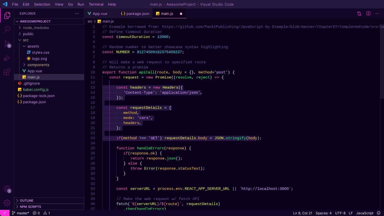The height and width of the screenshot is (216, 384).
Task: Click line number 25 in gutter
Action: (x=93, y=148)
